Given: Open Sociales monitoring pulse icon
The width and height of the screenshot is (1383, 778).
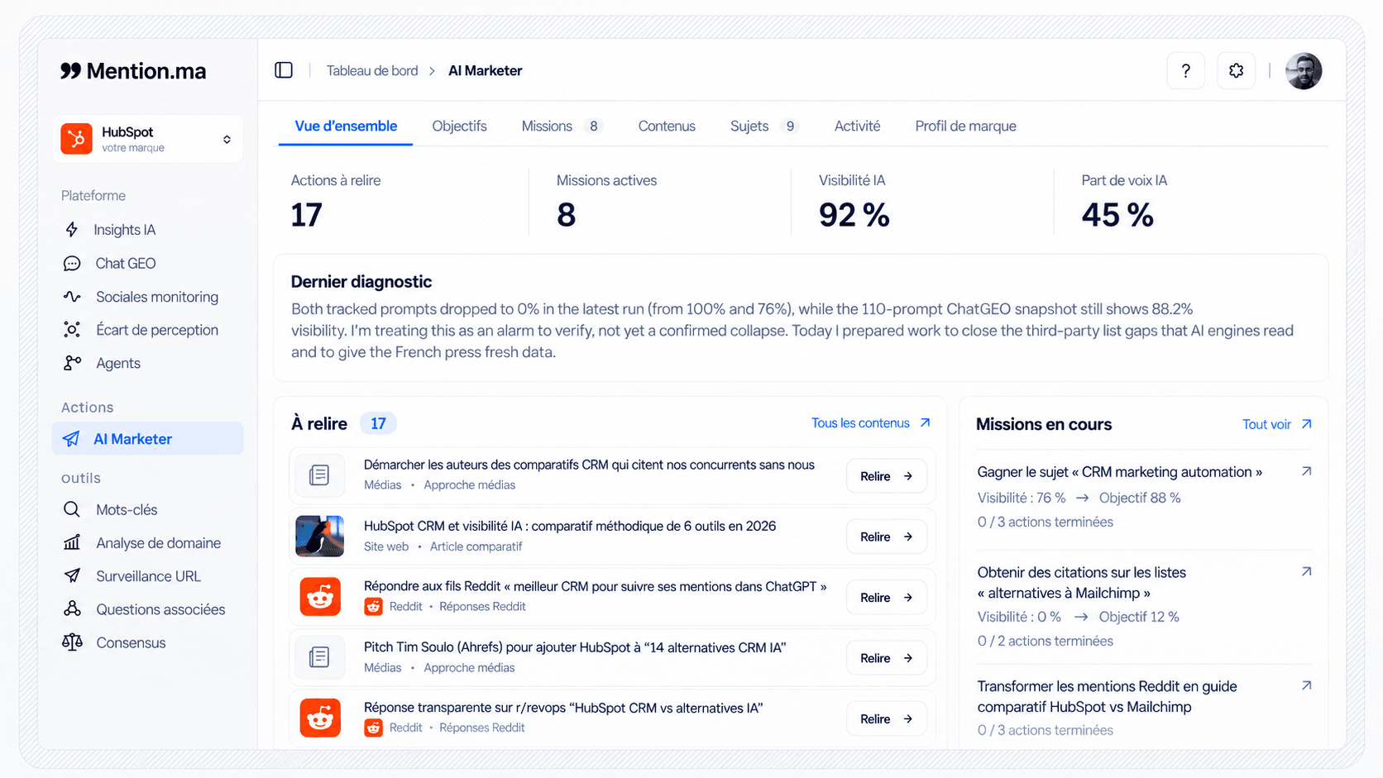Looking at the screenshot, I should (x=72, y=296).
